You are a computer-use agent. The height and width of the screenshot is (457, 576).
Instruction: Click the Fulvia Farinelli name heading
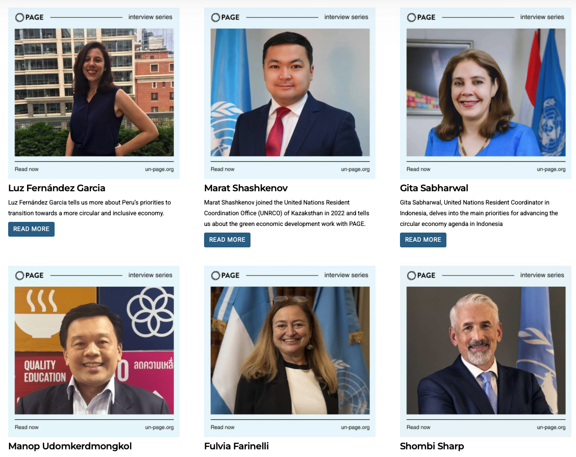[236, 446]
